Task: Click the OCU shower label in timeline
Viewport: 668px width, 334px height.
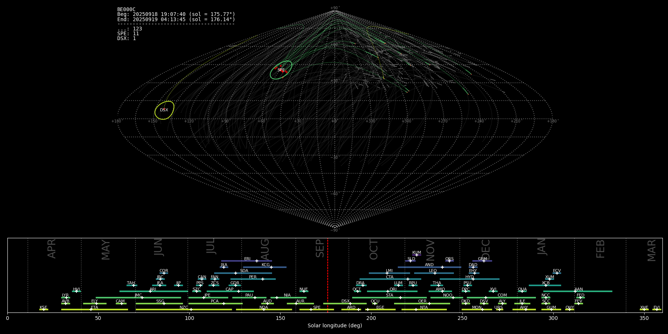Action: coord(375,301)
